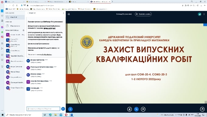The height and width of the screenshot is (117, 207).
Task: Open Messenger in the Opera sidebar
Action: [x=2, y=27]
